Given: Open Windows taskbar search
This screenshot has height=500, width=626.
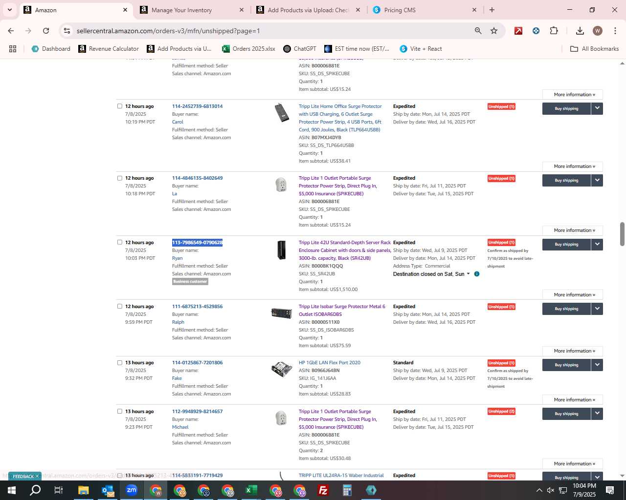Looking at the screenshot, I should coord(35,490).
